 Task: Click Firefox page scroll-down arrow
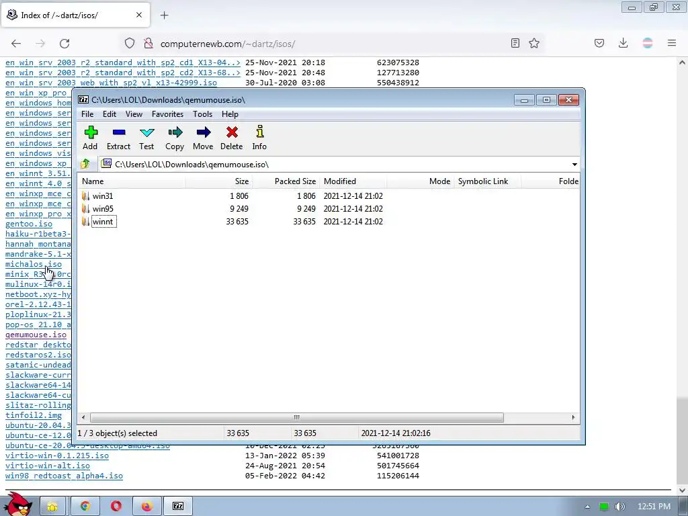(x=682, y=490)
